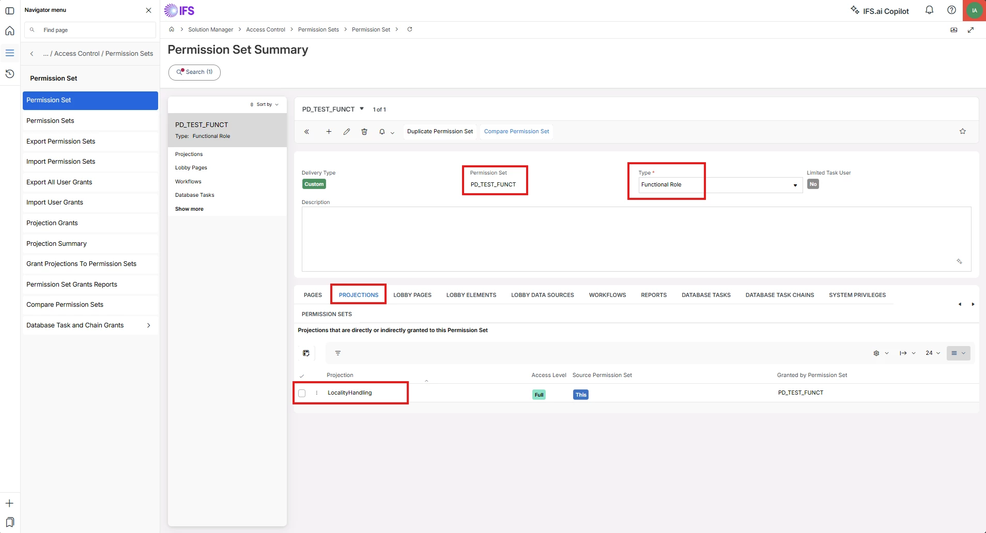Click the navigator back arrow
This screenshot has width=986, height=533.
(x=32, y=54)
